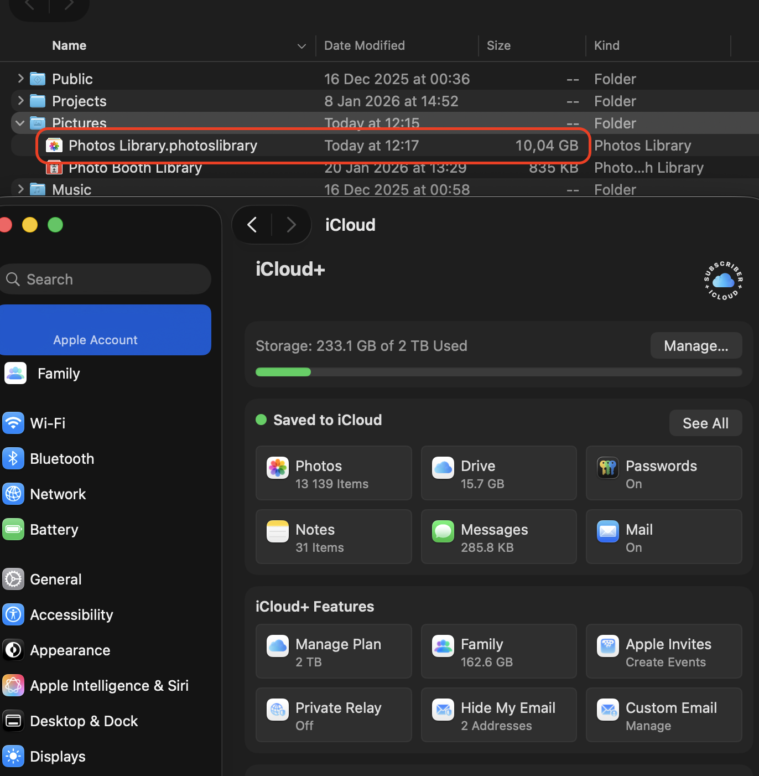Expand the Music folder in Finder
Viewport: 759px width, 776px height.
coord(20,189)
